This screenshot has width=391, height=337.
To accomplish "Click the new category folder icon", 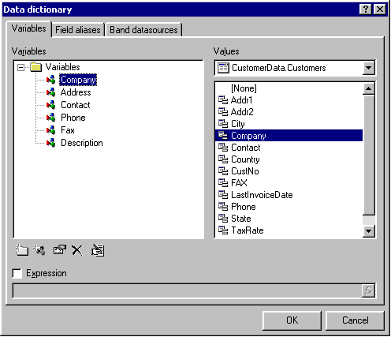I will (21, 250).
